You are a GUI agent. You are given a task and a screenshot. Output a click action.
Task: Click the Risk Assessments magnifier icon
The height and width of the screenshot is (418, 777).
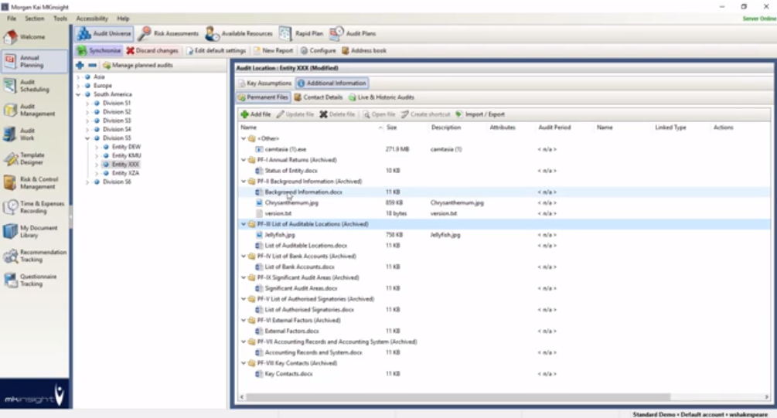(x=145, y=34)
